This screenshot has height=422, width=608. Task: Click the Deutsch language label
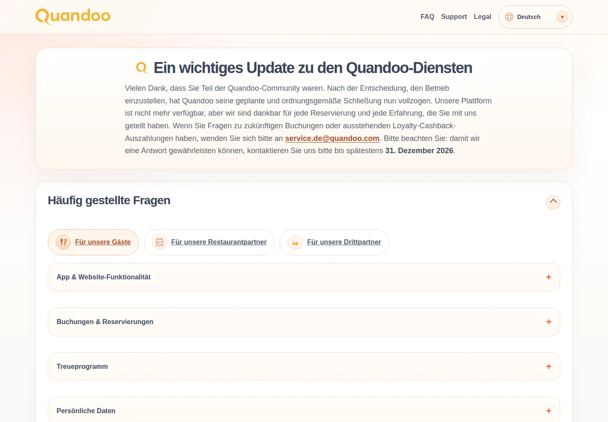[529, 17]
